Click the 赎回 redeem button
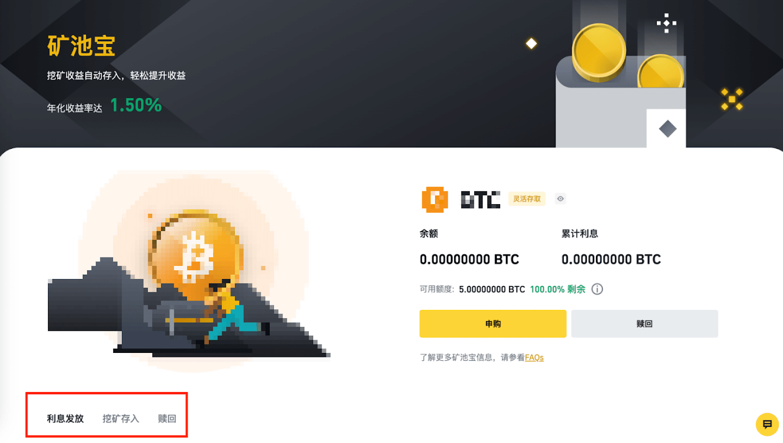This screenshot has height=443, width=783. point(645,324)
